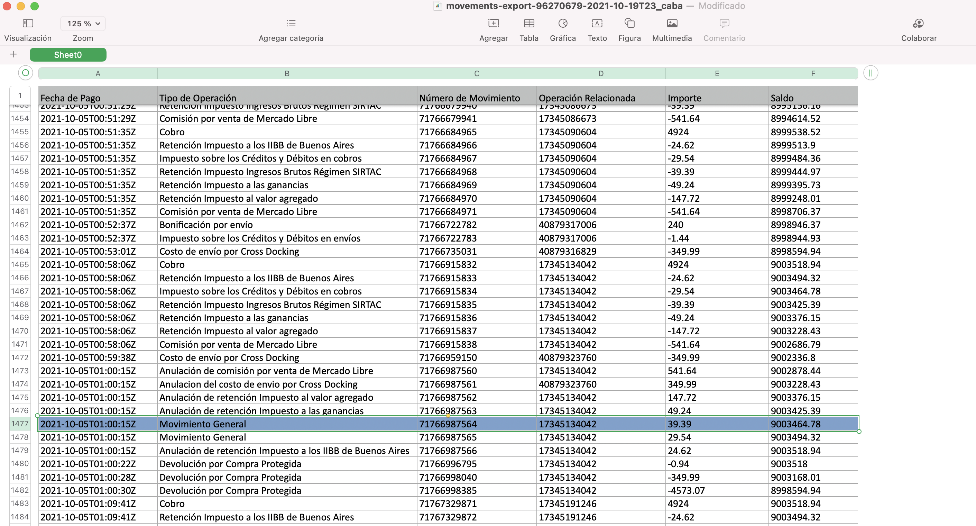Add a new sheet with plus button

(13, 54)
